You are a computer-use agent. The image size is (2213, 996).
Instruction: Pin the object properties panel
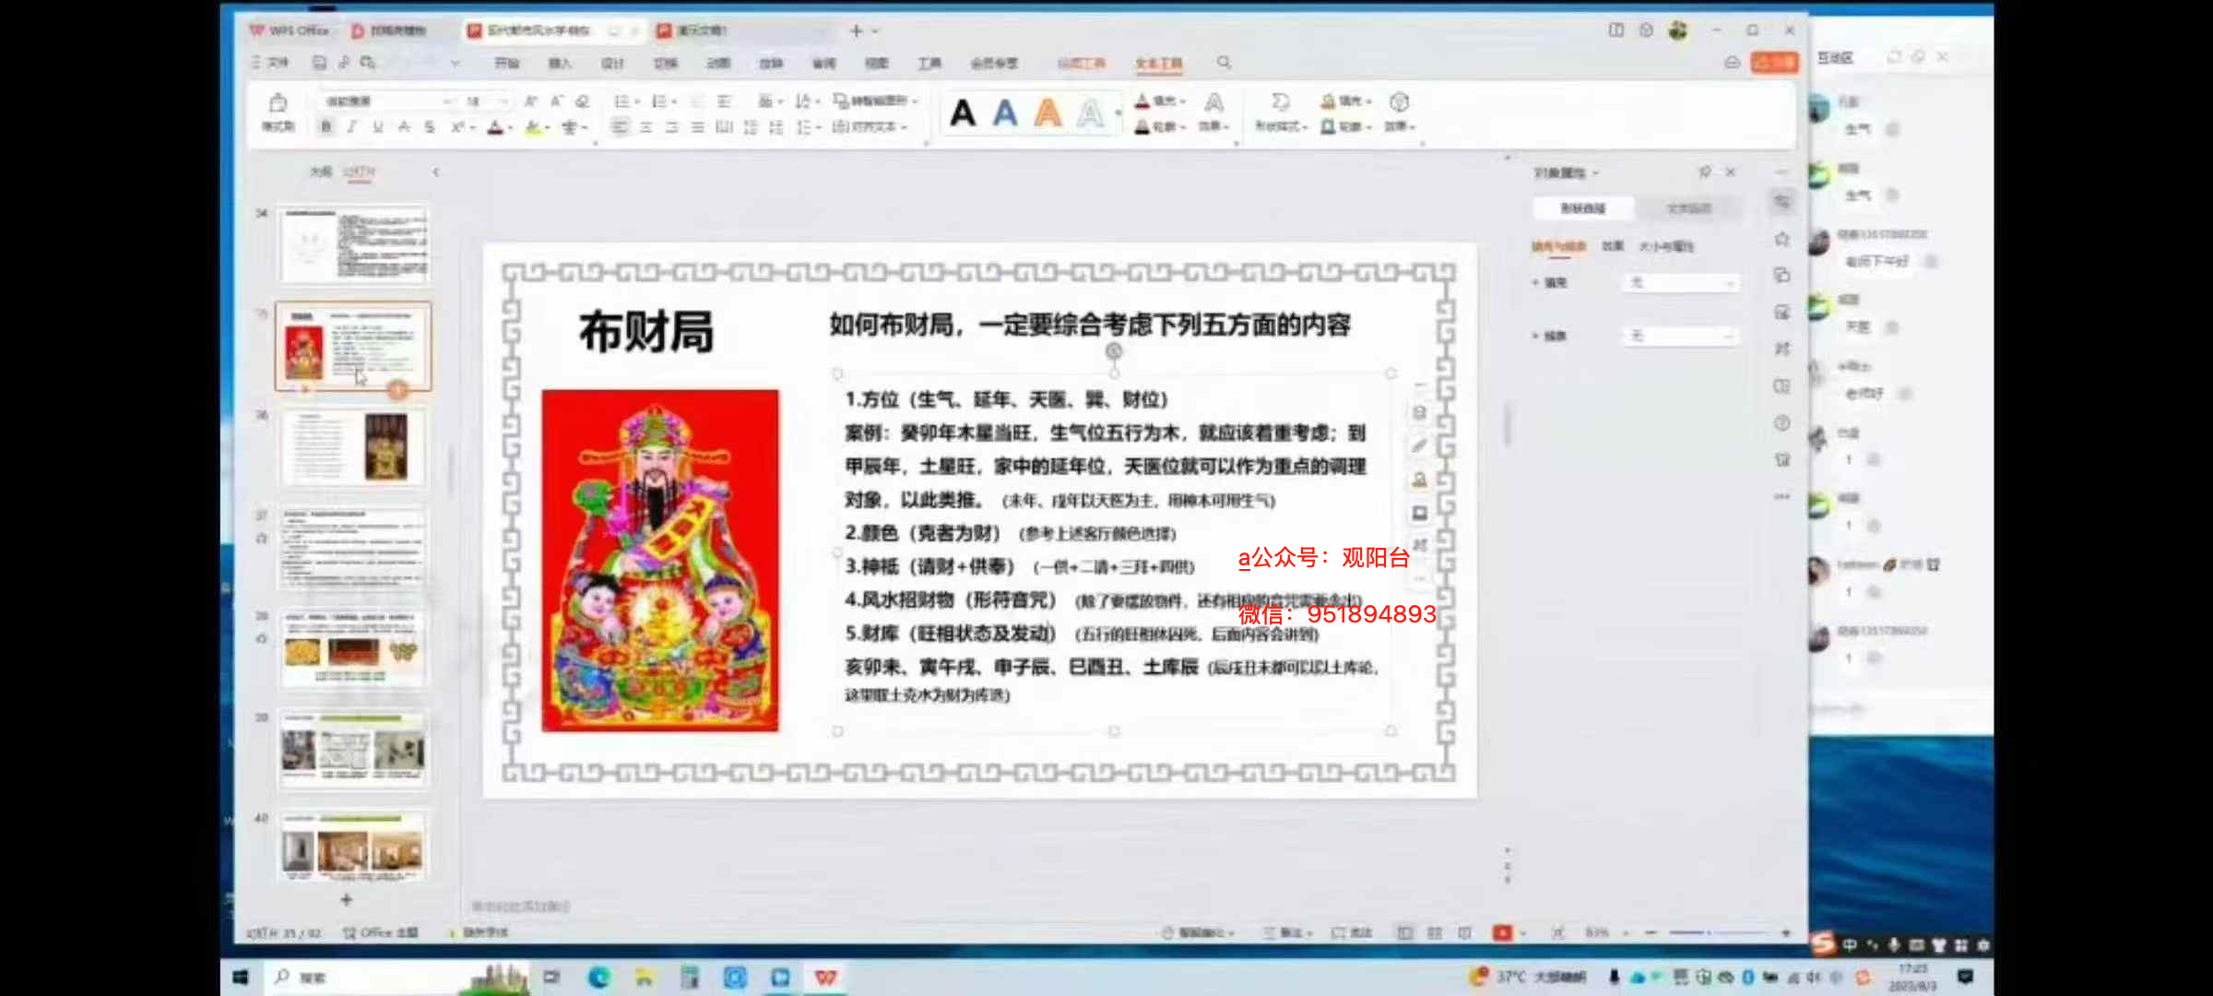[1705, 172]
